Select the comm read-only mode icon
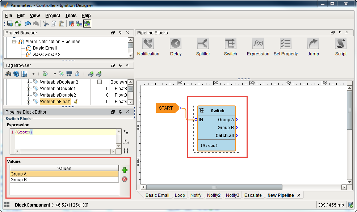357x212 pixels. (79, 24)
